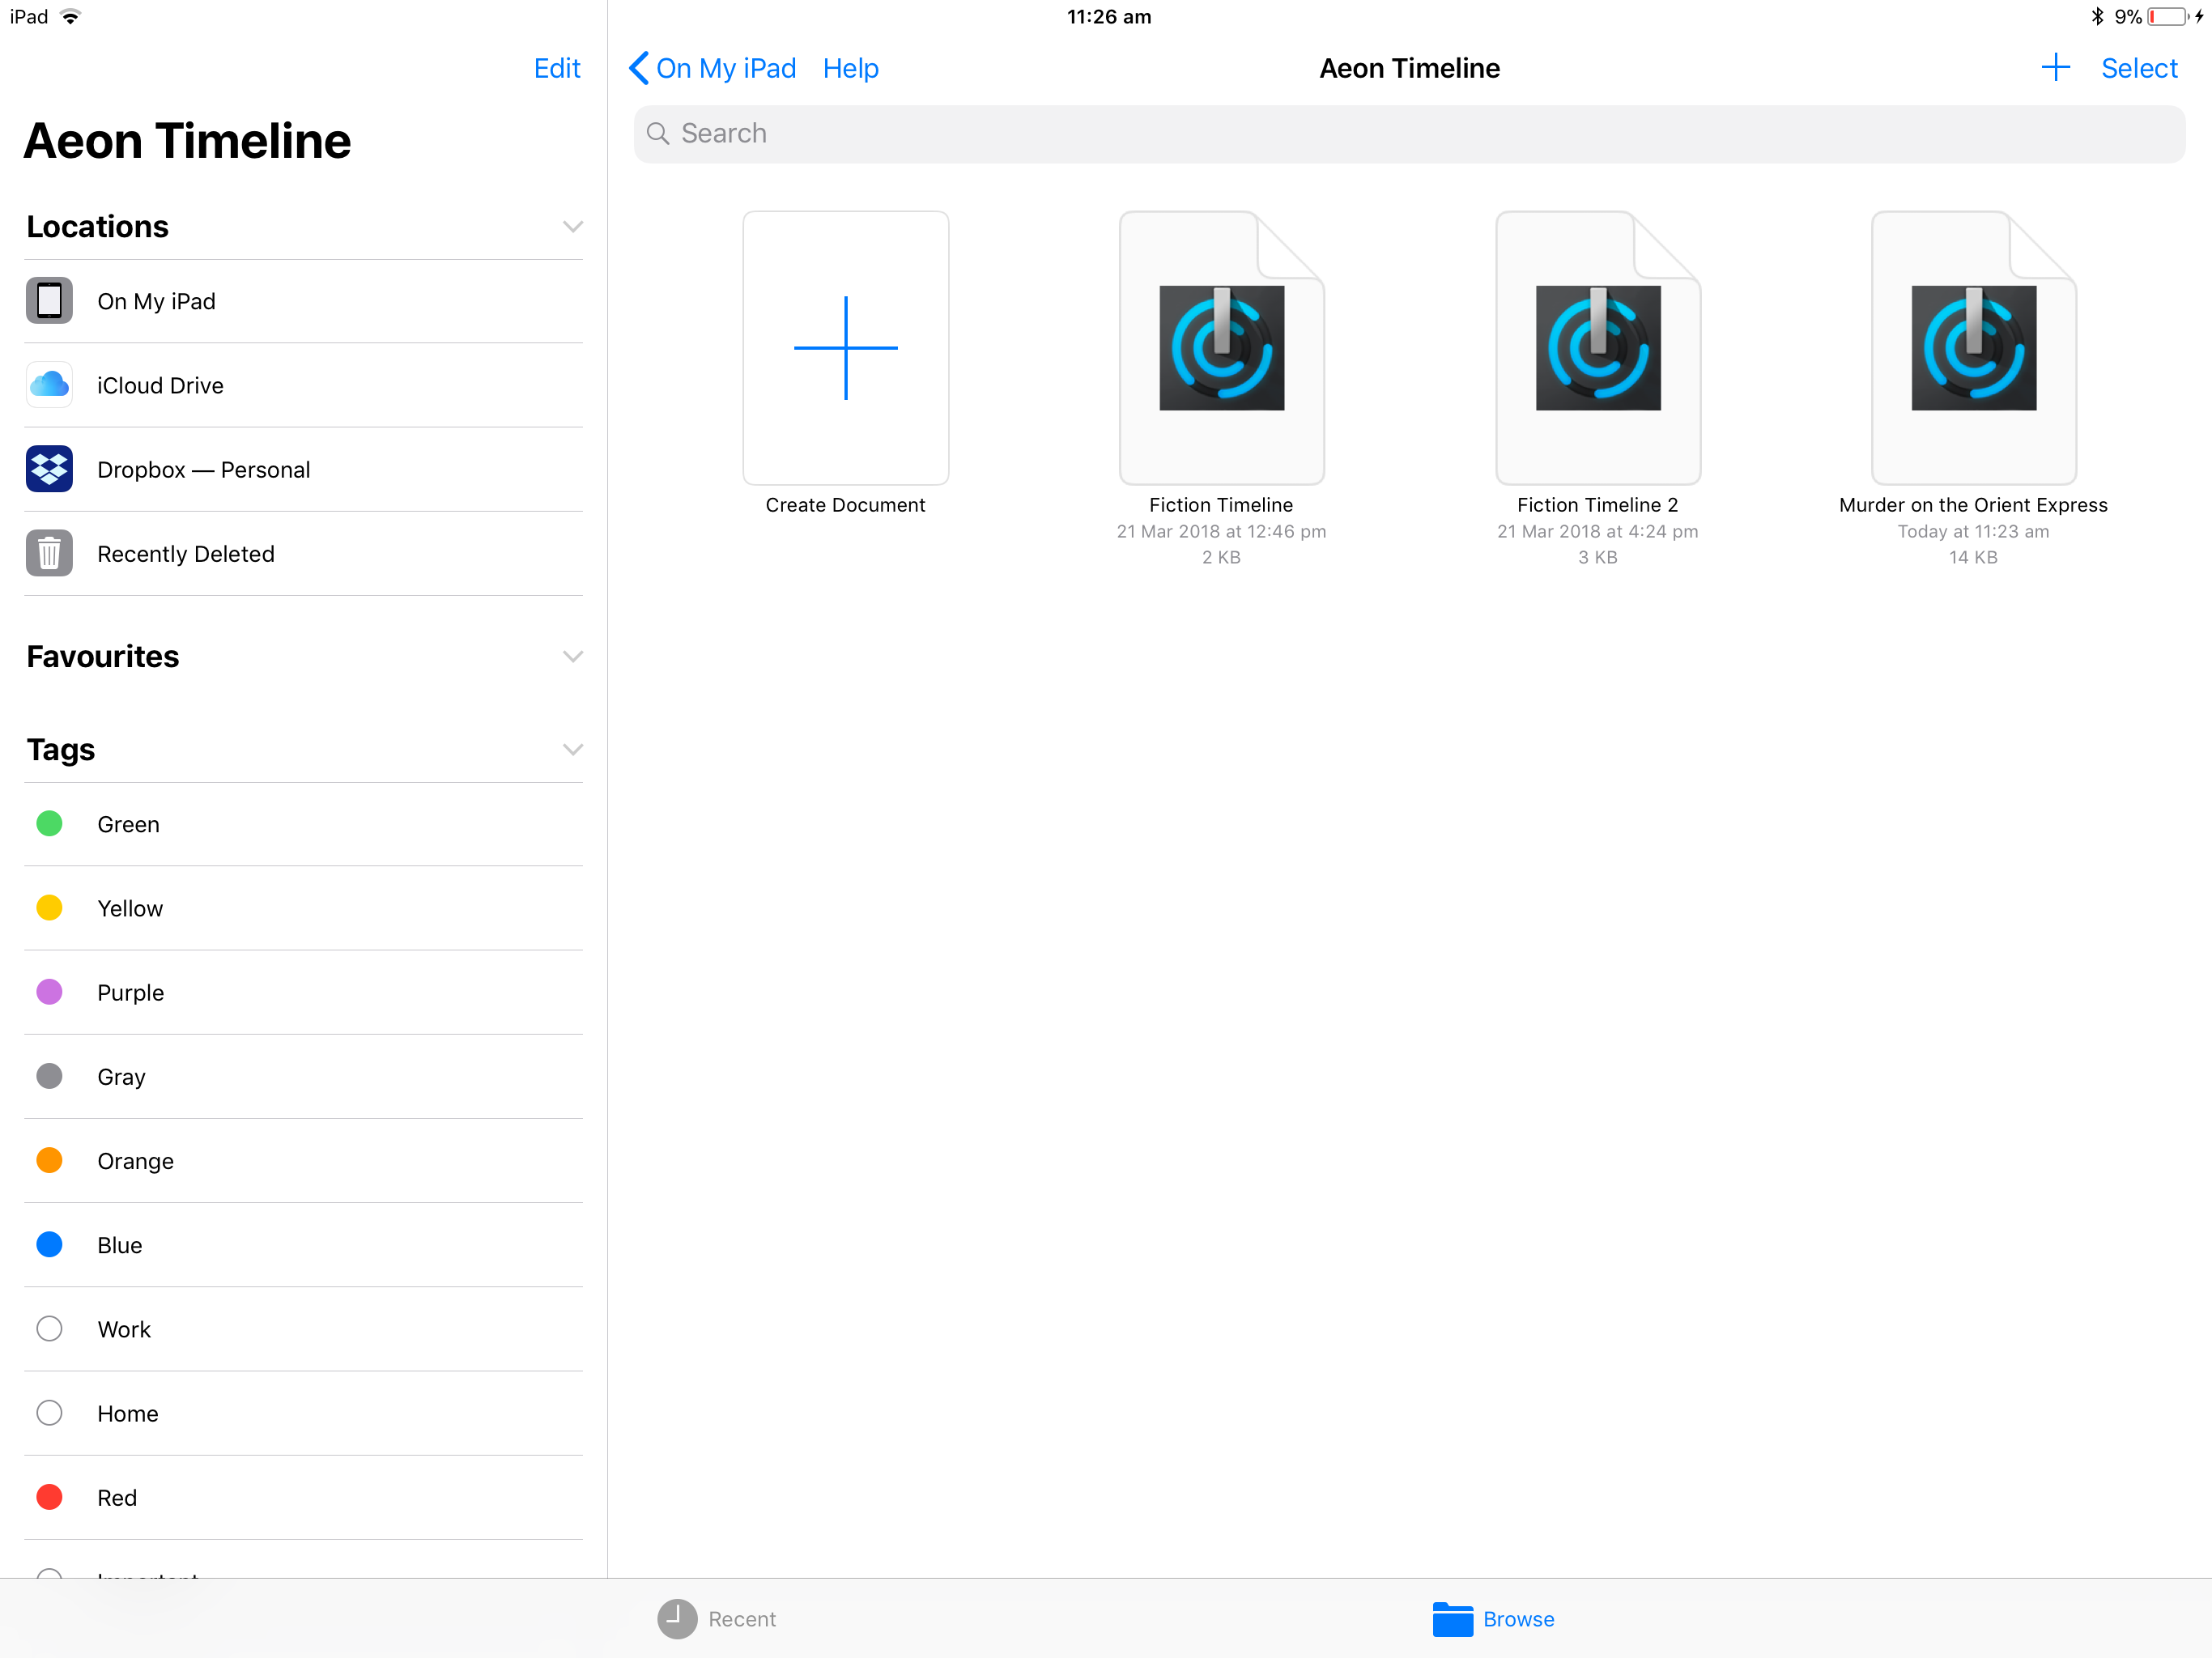Open Dropbox — Personal location

203,470
